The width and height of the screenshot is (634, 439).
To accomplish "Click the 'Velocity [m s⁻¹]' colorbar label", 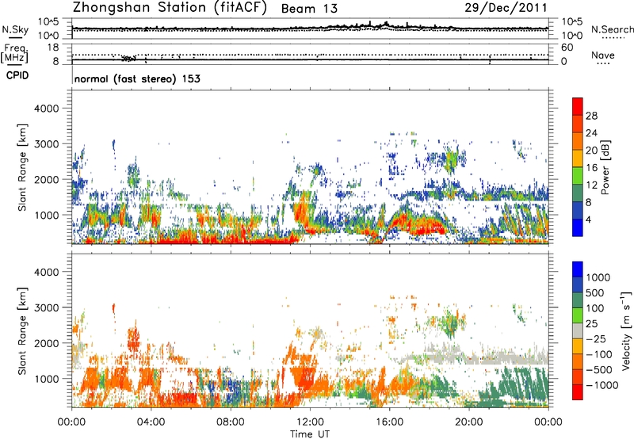I will [x=626, y=330].
